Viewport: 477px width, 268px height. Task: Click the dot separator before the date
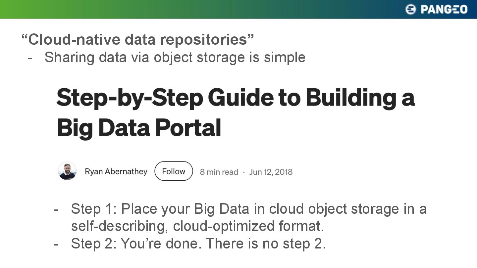click(244, 172)
